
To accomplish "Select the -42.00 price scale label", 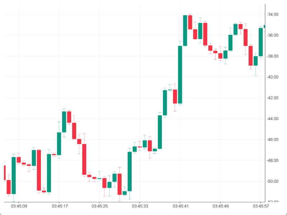I will click(272, 98).
